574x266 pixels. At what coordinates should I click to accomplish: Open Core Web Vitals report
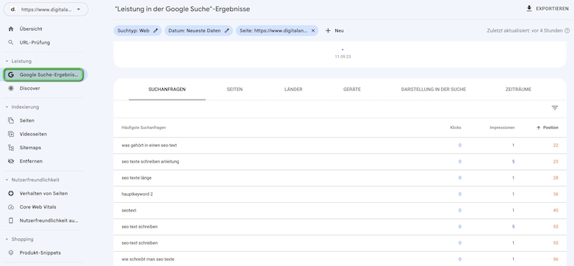click(38, 206)
